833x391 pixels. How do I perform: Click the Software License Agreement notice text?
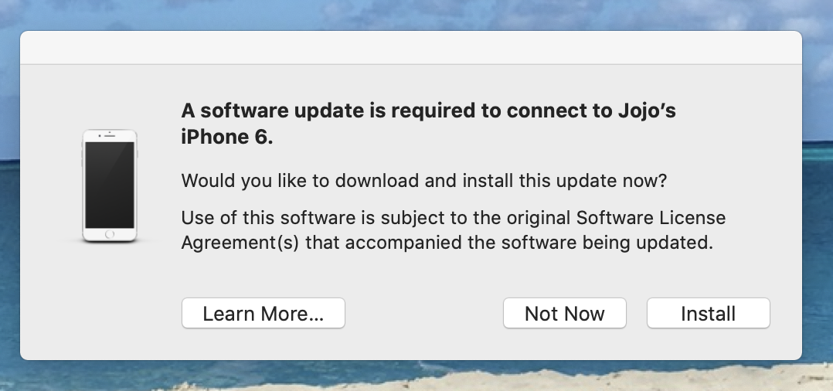tap(453, 217)
